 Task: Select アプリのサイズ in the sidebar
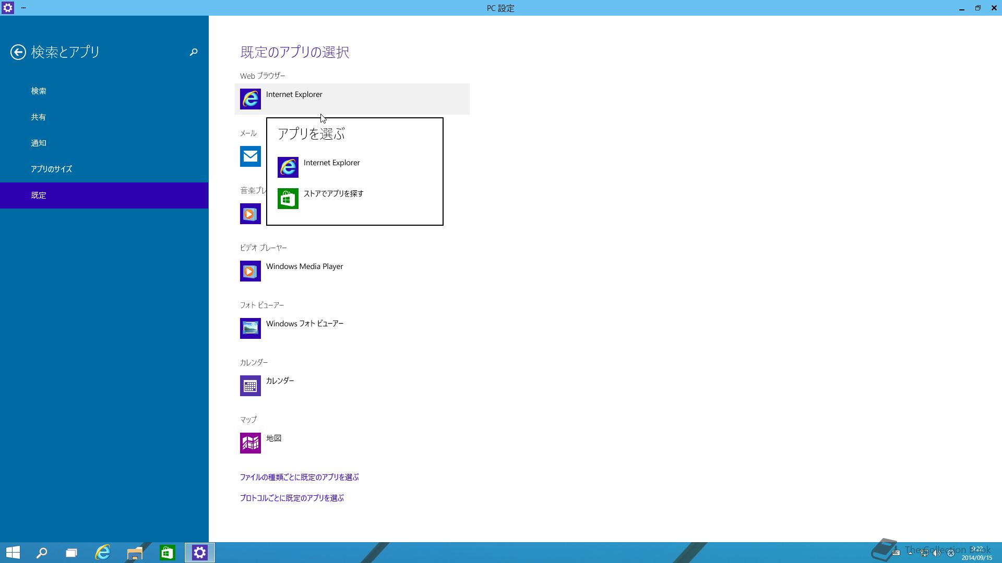pos(51,169)
